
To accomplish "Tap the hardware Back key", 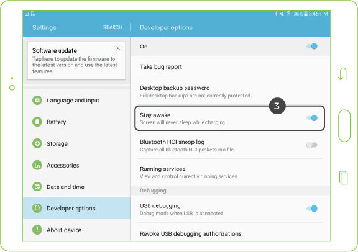I will (342, 74).
